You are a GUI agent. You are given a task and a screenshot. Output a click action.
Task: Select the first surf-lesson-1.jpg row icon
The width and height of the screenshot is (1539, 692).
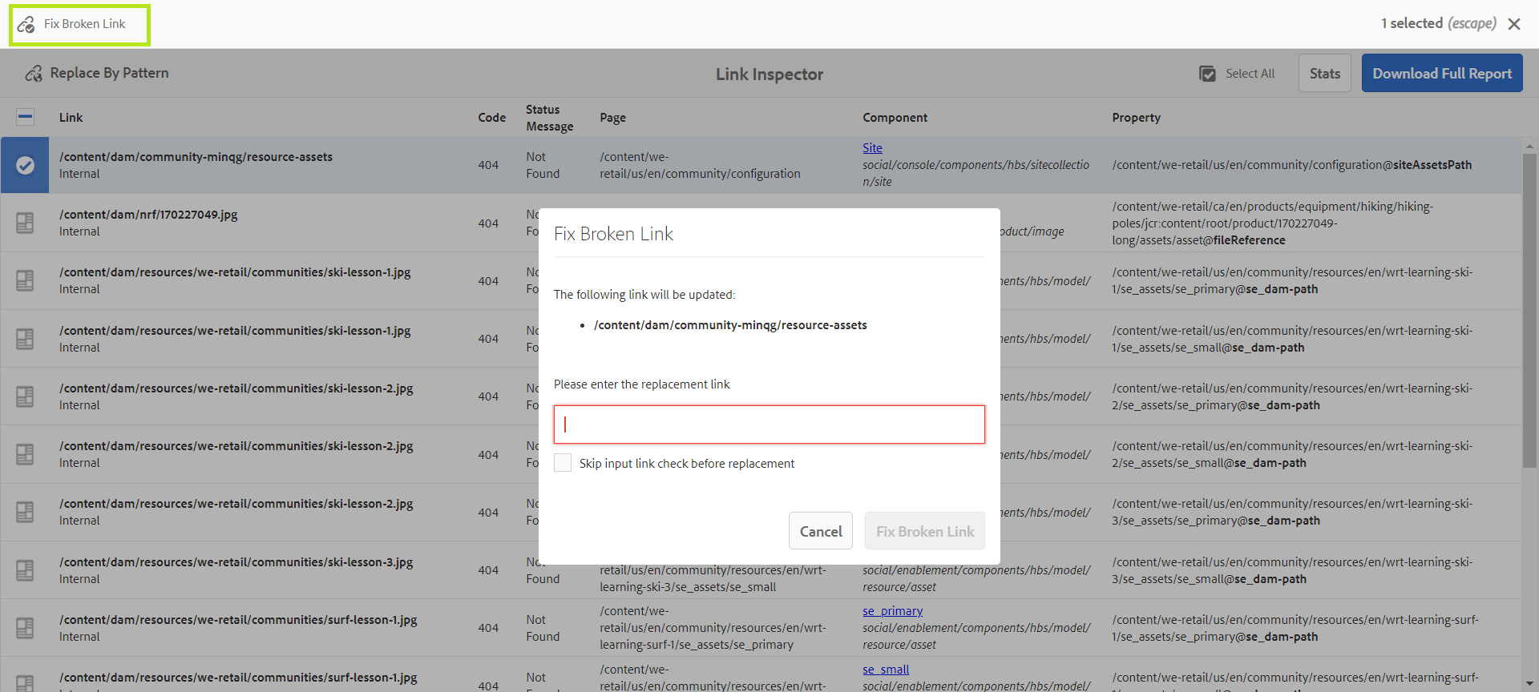tap(25, 628)
